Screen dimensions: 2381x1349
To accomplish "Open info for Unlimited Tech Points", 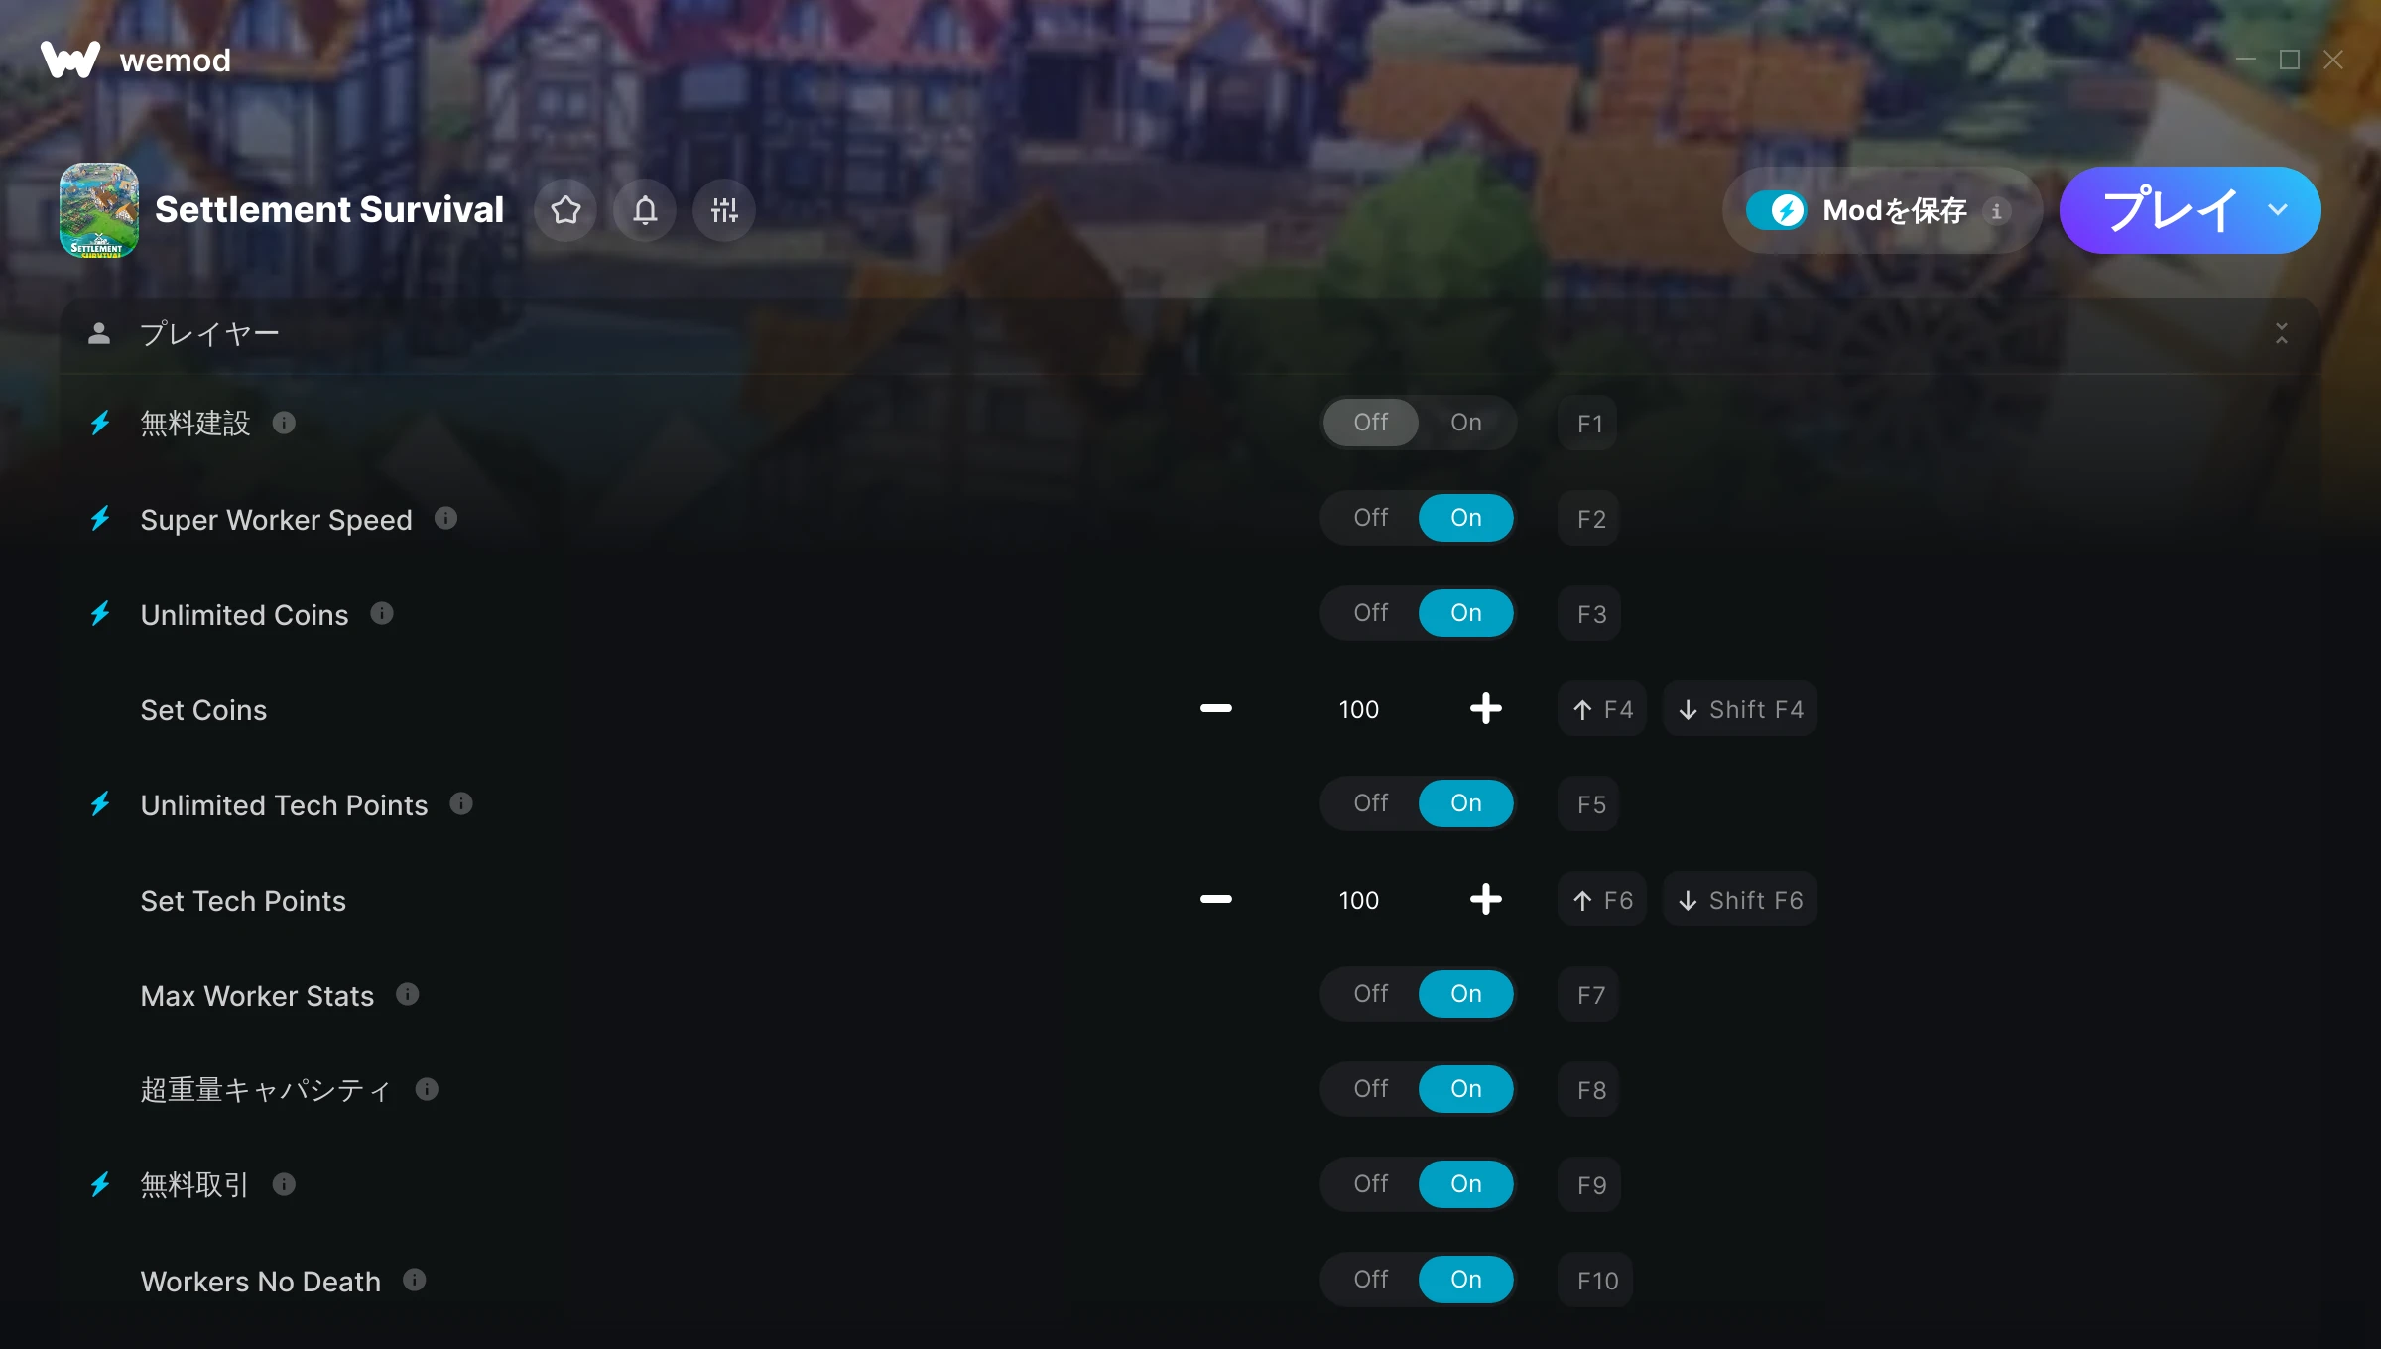I will tap(461, 803).
